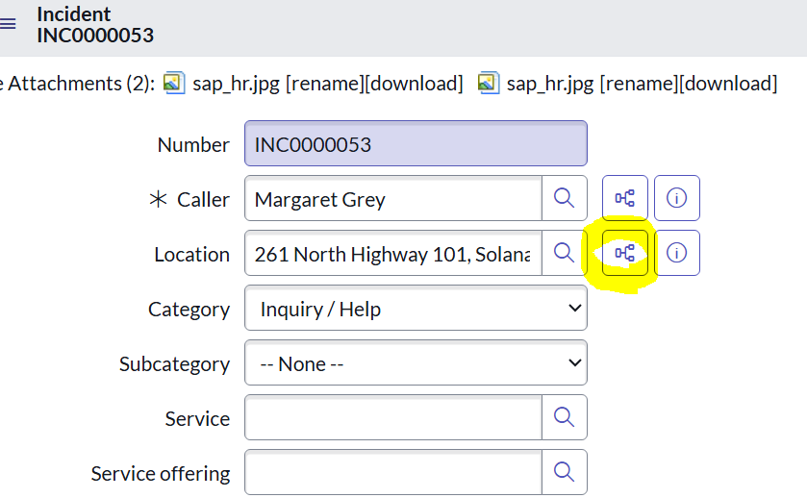Open second sap_hr.jpg file name link
Image resolution: width=807 pixels, height=498 pixels.
(550, 84)
